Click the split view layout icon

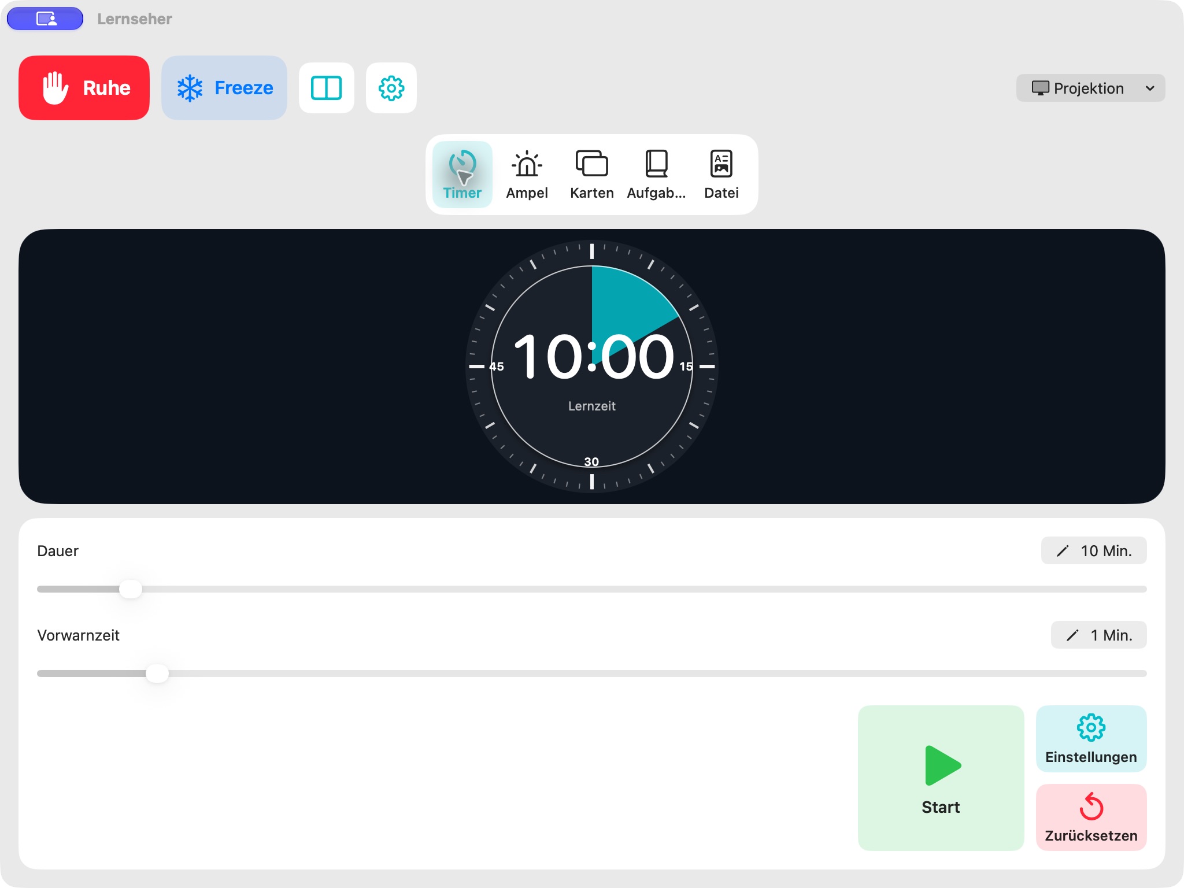point(327,88)
